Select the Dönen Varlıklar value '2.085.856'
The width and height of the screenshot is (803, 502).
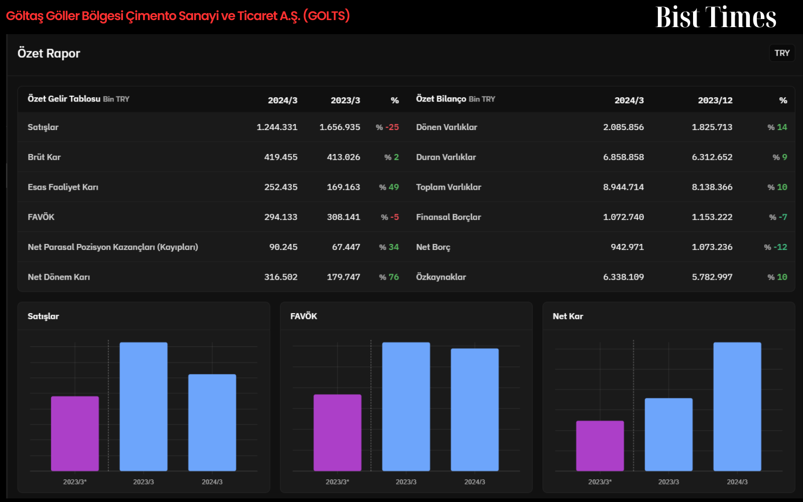coord(623,127)
